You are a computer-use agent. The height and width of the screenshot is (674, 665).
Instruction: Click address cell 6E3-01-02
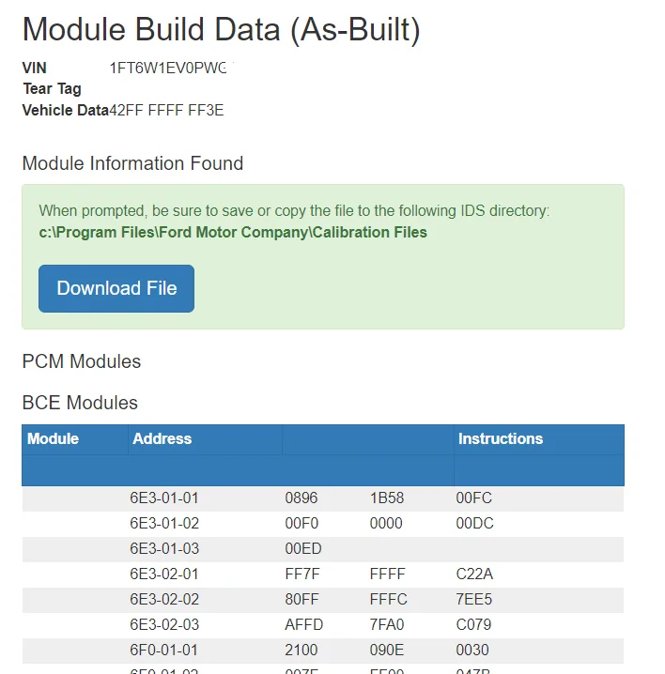click(164, 523)
